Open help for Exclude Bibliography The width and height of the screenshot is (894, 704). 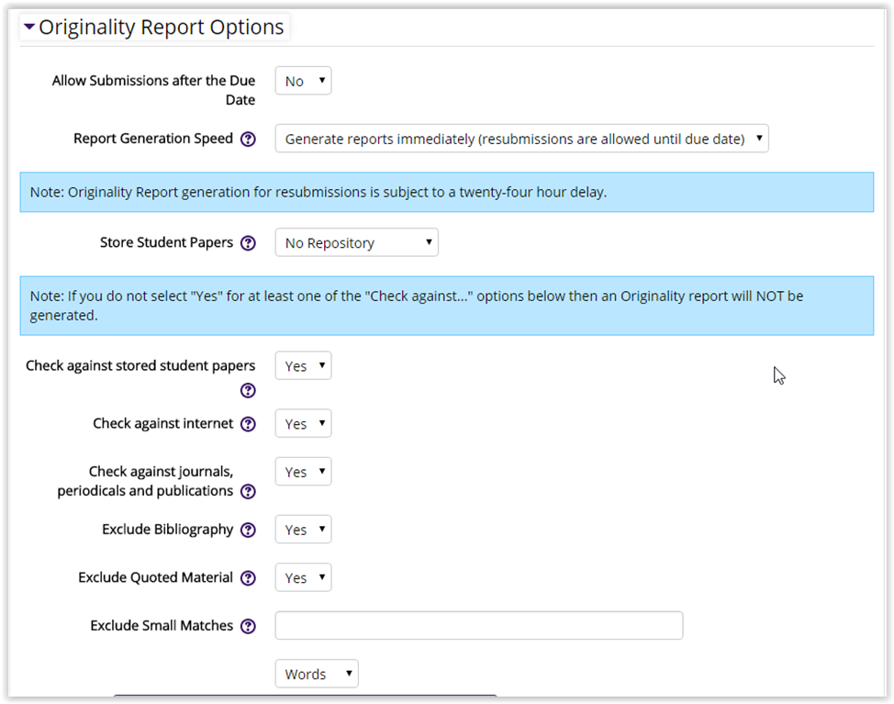coord(248,531)
